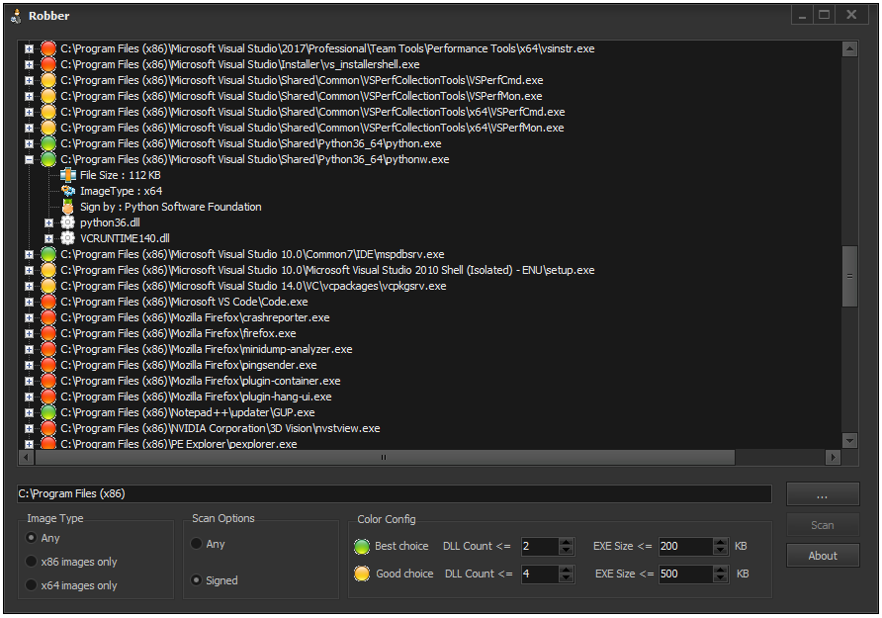Click the gear icon for VCRUNTIME140.dll

point(67,238)
